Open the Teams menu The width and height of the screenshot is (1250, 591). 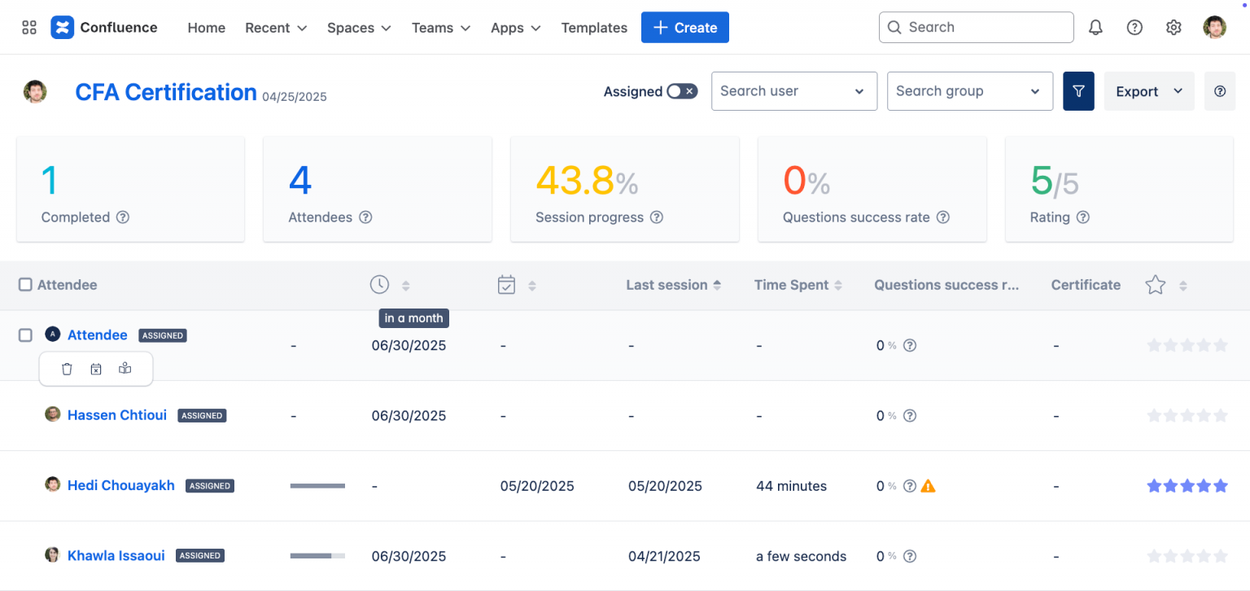coord(439,27)
